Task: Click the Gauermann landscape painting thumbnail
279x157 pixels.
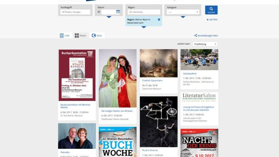Action: 158,63
